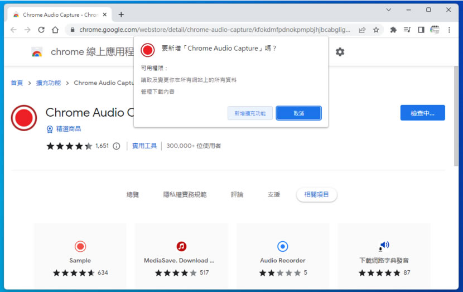Open the Chrome three-dot menu

click(x=449, y=30)
